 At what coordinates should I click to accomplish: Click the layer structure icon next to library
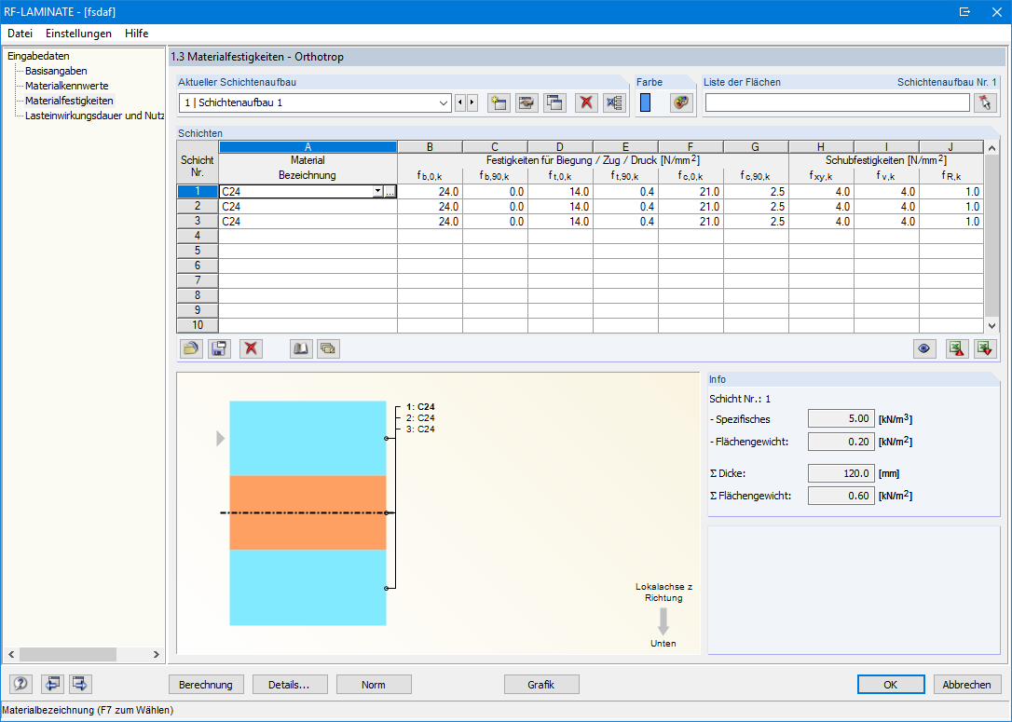coord(329,348)
